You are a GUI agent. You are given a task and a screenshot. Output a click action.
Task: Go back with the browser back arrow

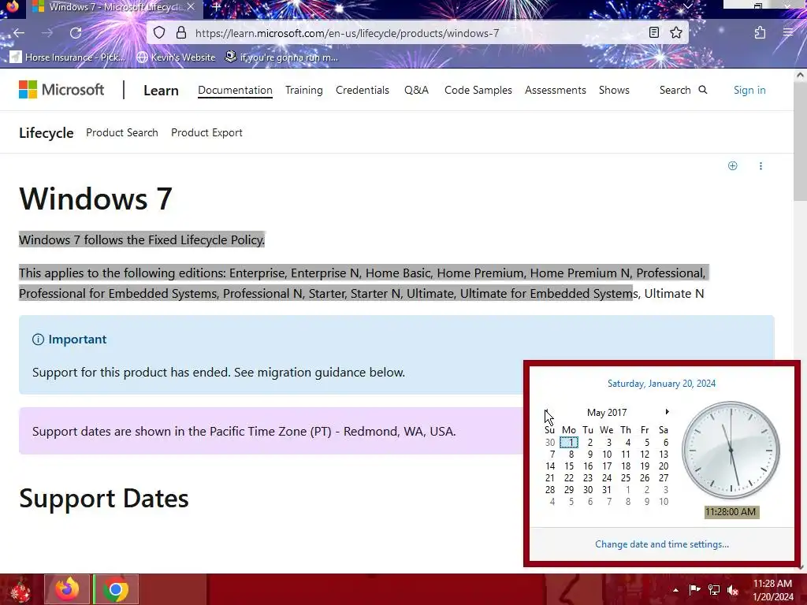(19, 33)
